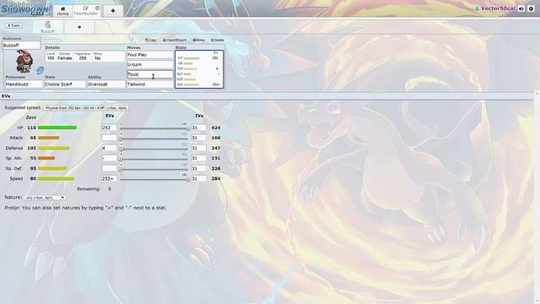
Task: Edit the Pokemon name field Mandibuzz
Action: (x=24, y=84)
